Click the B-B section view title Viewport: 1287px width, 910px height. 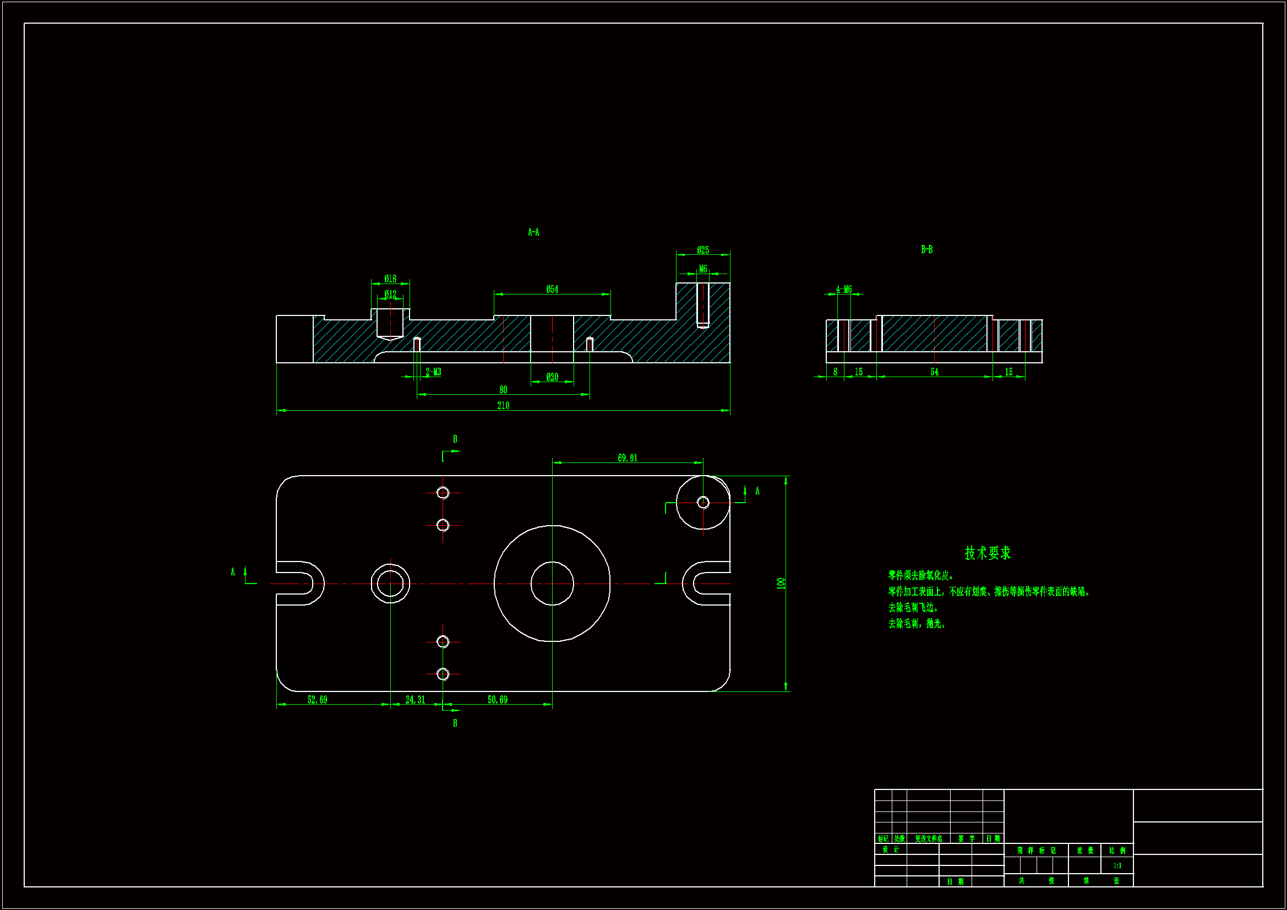click(x=926, y=249)
